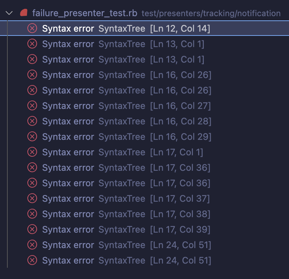Click the error icon on the Ln 17, Col 37 row
Viewport: 289px width, 279px height.
click(32, 199)
